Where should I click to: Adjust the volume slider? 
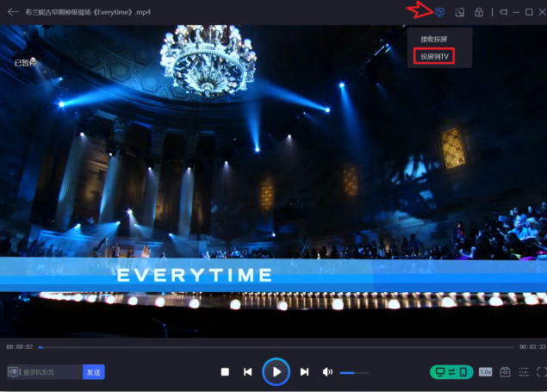[x=354, y=373]
